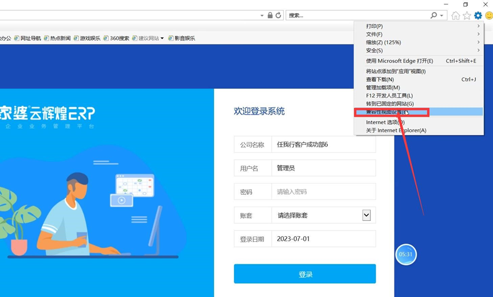Click the Favorites star icon

pyautogui.click(x=467, y=15)
